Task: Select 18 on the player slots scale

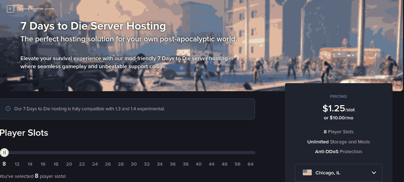Action: coord(56,164)
